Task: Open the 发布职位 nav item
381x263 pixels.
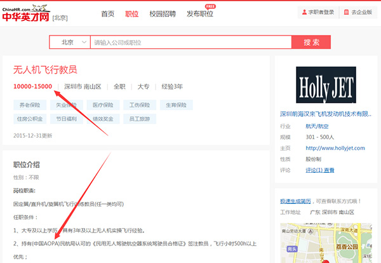Action: 200,14
